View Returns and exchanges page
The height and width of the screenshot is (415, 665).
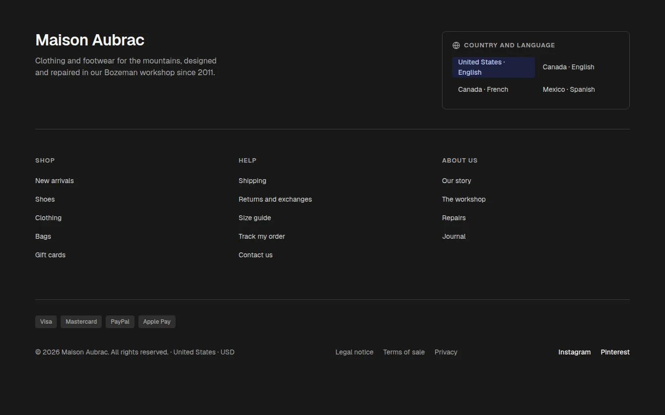275,199
